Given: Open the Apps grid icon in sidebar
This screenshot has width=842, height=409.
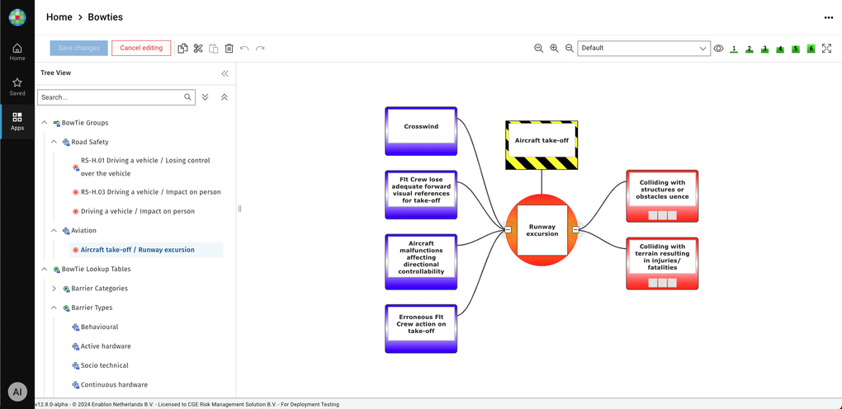Looking at the screenshot, I should (17, 121).
